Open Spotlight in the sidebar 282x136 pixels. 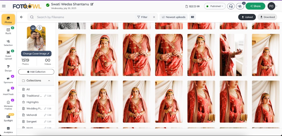point(8,118)
